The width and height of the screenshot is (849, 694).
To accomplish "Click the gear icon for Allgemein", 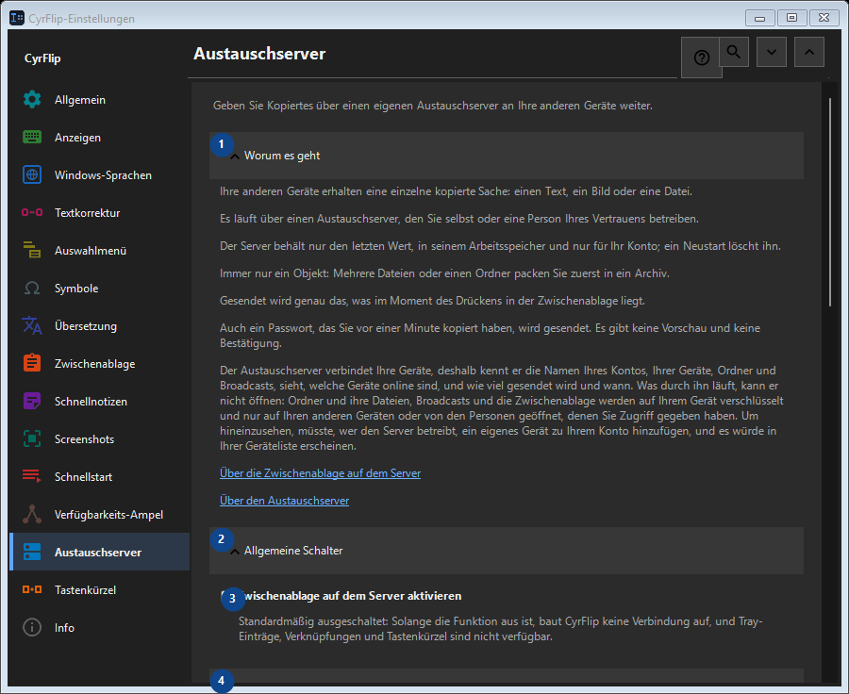I will point(32,100).
